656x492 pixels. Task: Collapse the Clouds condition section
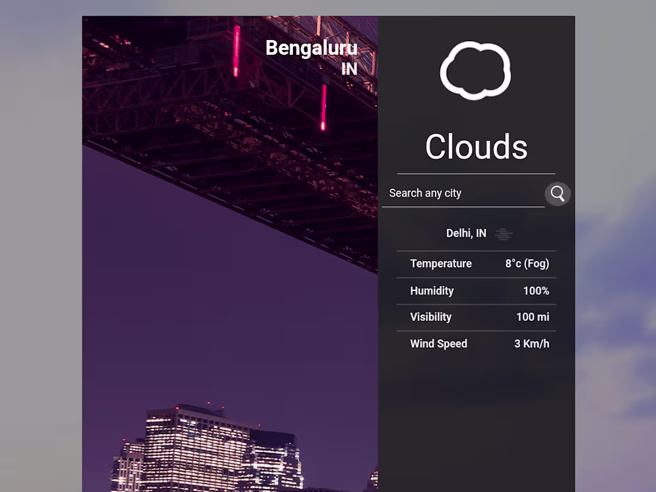(x=476, y=147)
